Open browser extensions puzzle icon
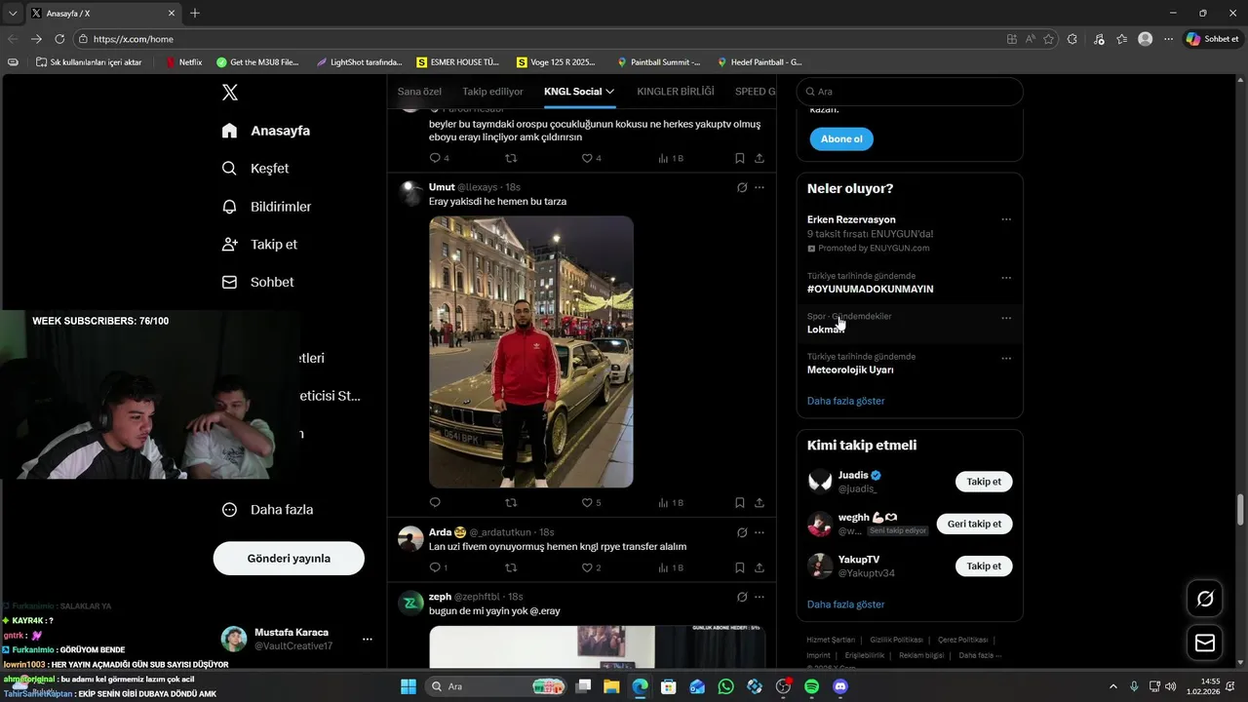 click(1072, 39)
